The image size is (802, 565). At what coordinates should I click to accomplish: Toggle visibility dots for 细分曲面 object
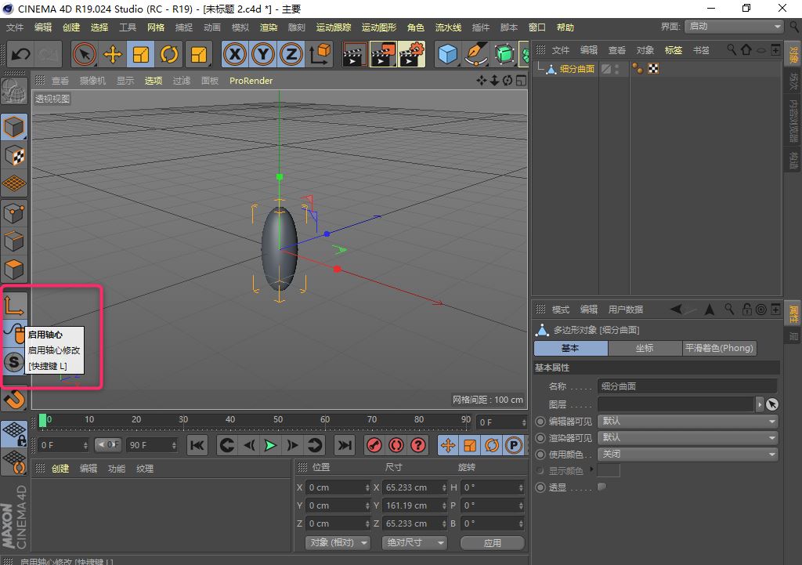coord(617,69)
